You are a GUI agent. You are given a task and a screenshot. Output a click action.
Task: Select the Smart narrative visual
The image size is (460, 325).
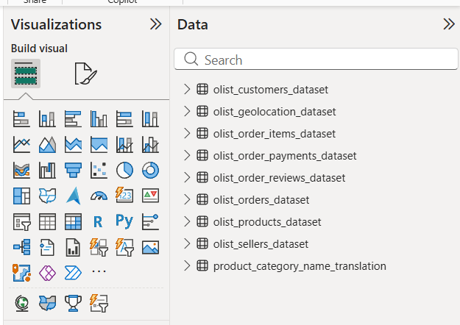point(47,247)
